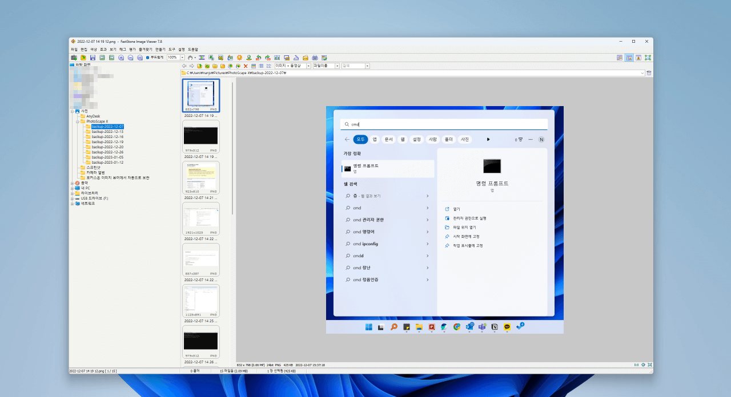731x397 pixels.
Task: Select folder backup-2022-12-13
Action: tap(107, 132)
